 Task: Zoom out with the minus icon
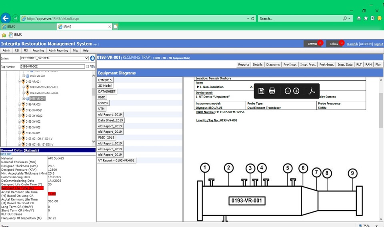tap(288, 91)
